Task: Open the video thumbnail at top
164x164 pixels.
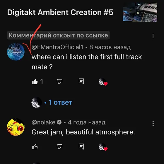Action: (x=140, y=12)
